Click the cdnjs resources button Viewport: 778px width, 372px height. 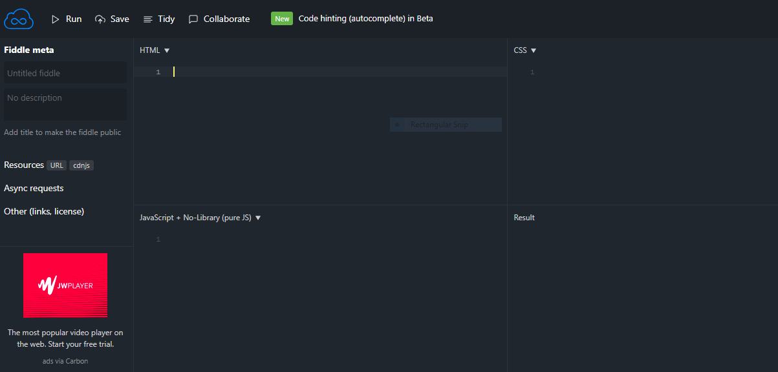81,165
